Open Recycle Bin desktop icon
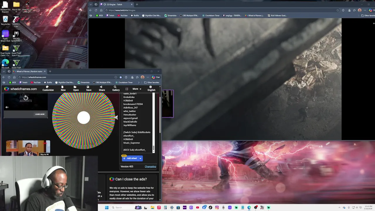Image resolution: width=375 pixels, height=211 pixels. coord(5,21)
